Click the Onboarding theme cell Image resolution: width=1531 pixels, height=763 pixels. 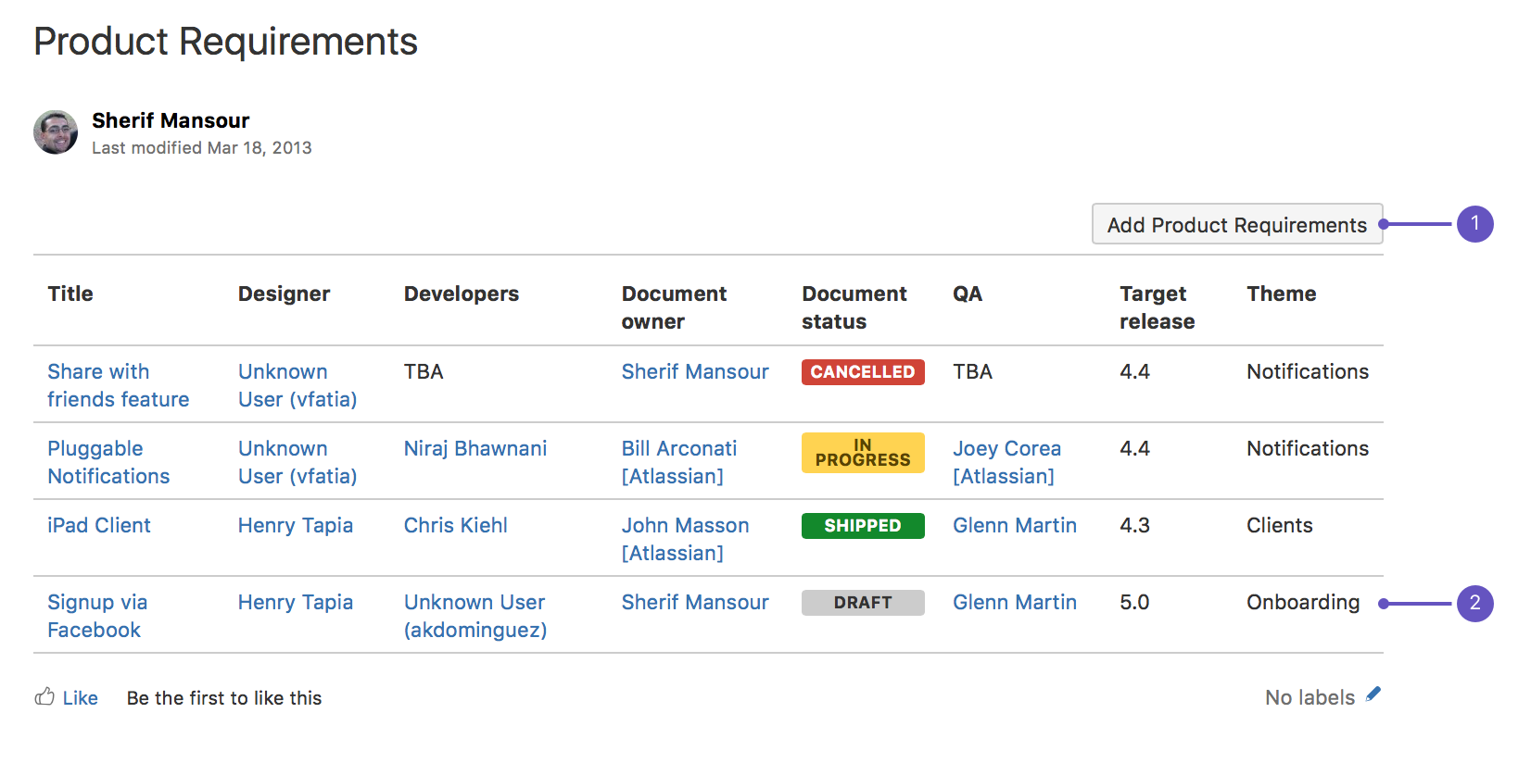point(1303,603)
